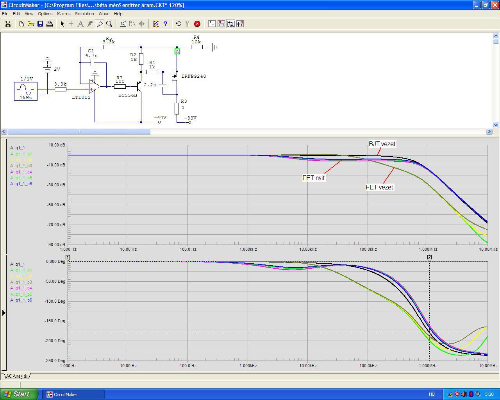Open the analyses setup icon

156,24
